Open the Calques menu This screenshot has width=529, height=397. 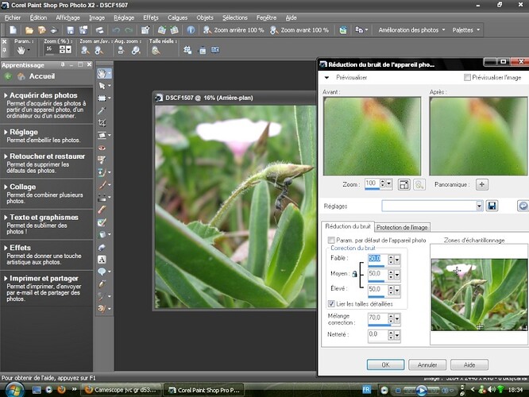176,17
